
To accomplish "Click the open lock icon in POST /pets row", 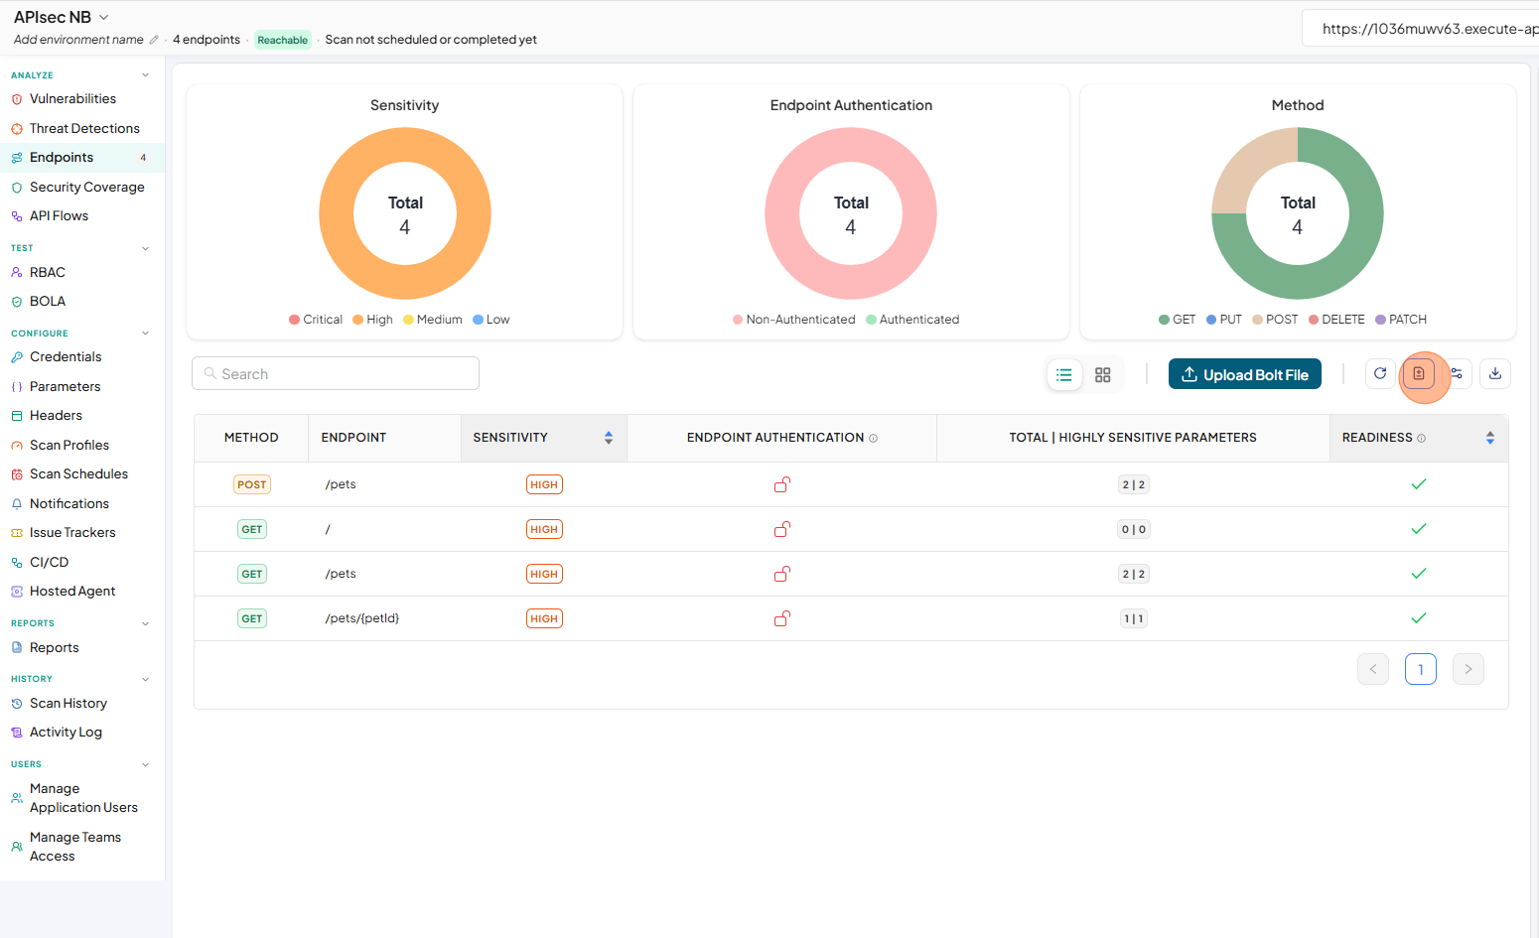I will pyautogui.click(x=782, y=484).
